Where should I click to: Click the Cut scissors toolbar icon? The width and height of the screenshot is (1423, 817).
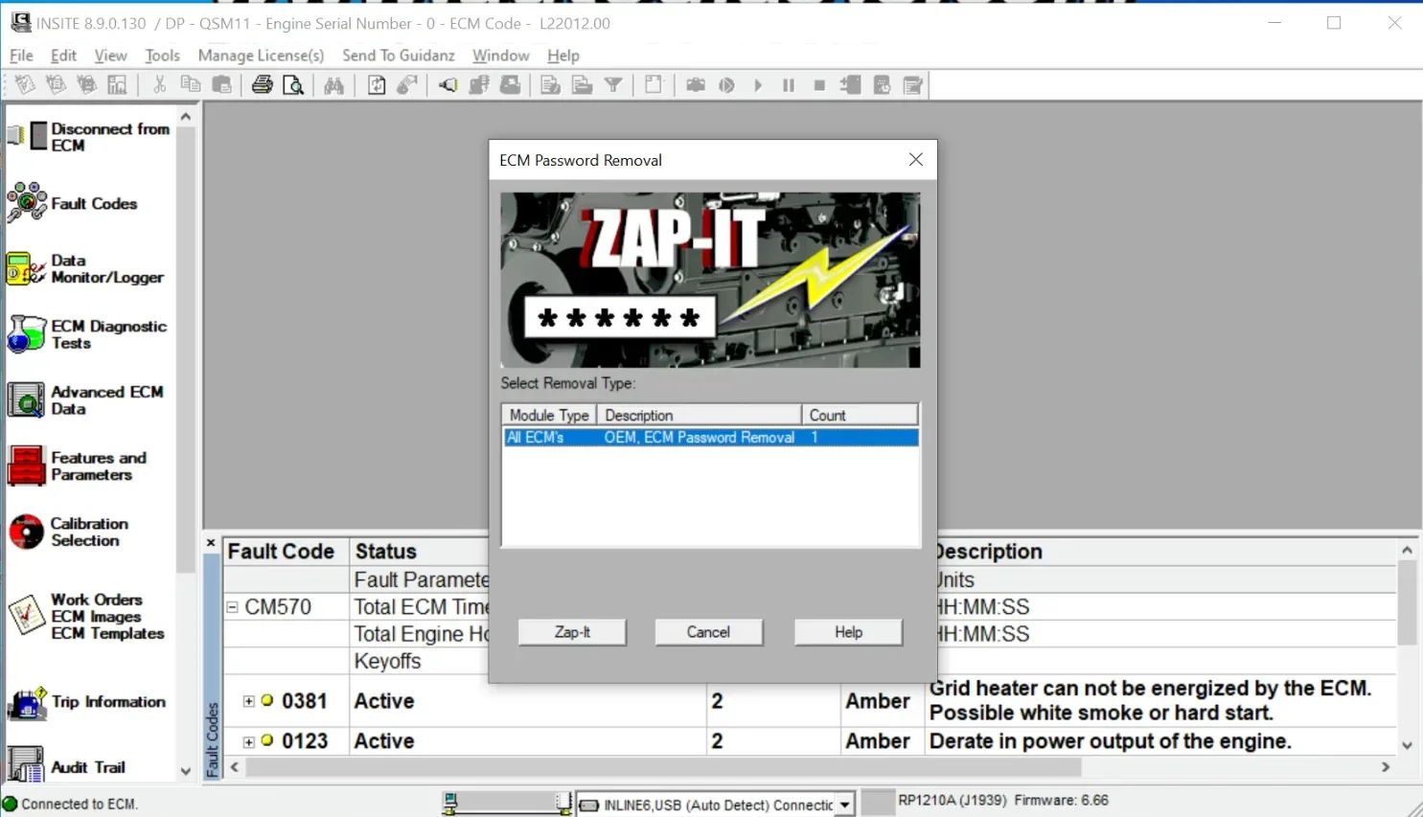pos(159,85)
